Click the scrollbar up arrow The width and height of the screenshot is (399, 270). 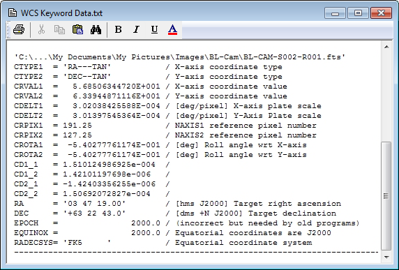click(x=386, y=47)
